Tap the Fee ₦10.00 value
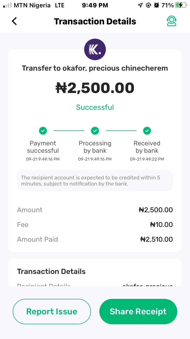This screenshot has width=190, height=339. (161, 225)
